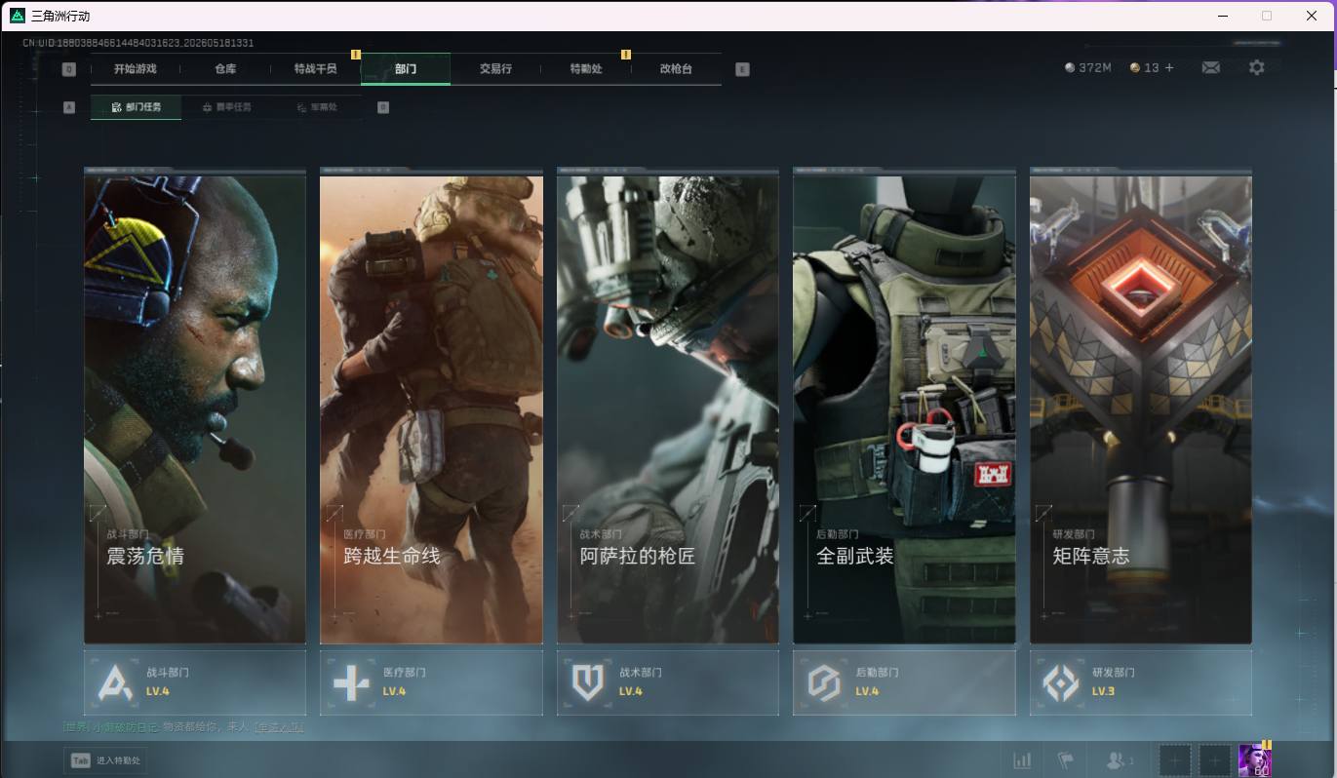1337x778 pixels.
Task: Click the gold coin icon beside 13
Action: (x=1135, y=68)
